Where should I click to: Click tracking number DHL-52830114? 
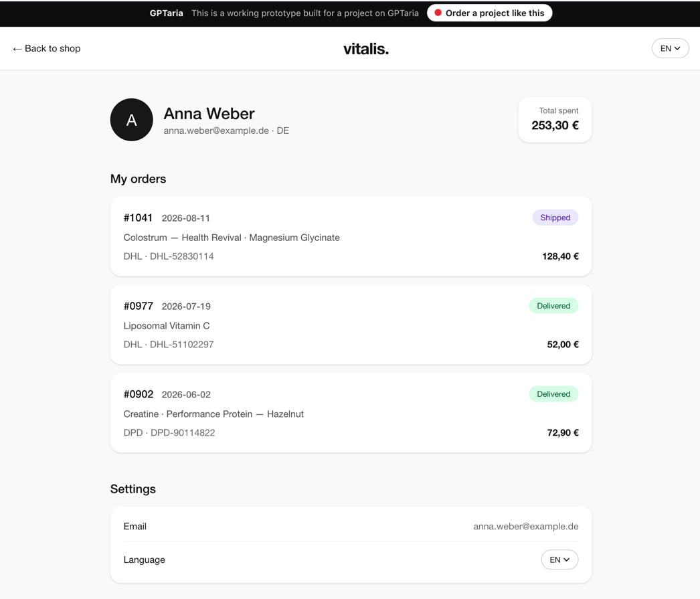point(182,256)
